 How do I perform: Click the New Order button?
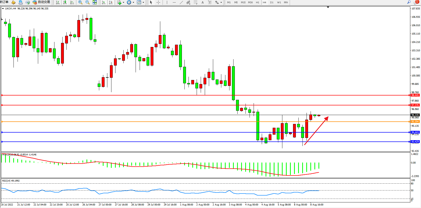[x=4, y=2]
